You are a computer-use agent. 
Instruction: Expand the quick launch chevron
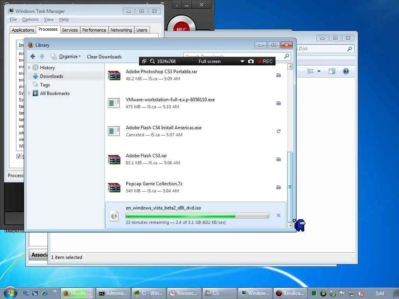pyautogui.click(x=55, y=291)
